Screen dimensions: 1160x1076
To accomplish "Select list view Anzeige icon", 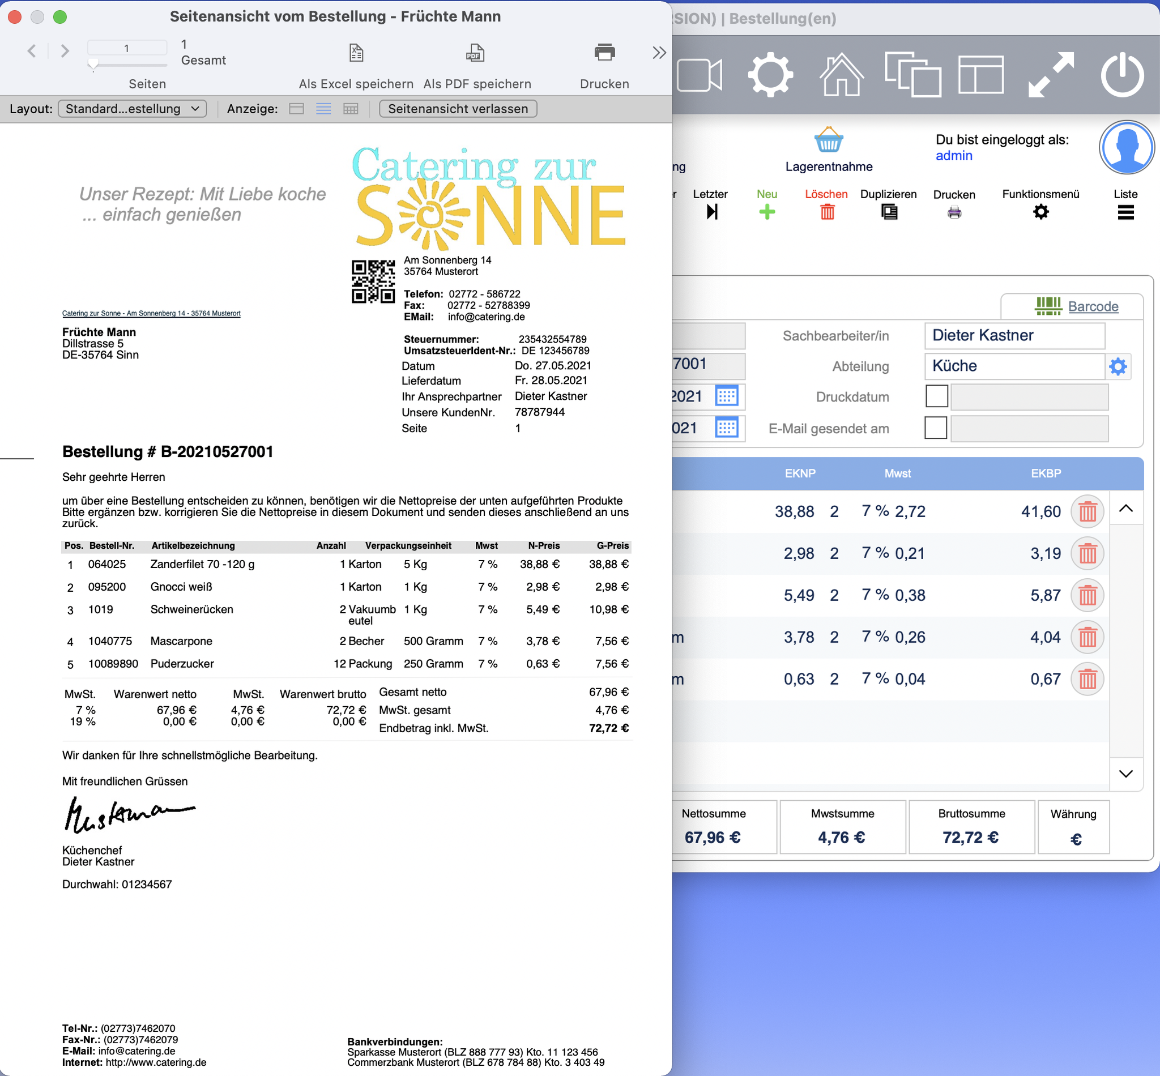I will pyautogui.click(x=324, y=109).
